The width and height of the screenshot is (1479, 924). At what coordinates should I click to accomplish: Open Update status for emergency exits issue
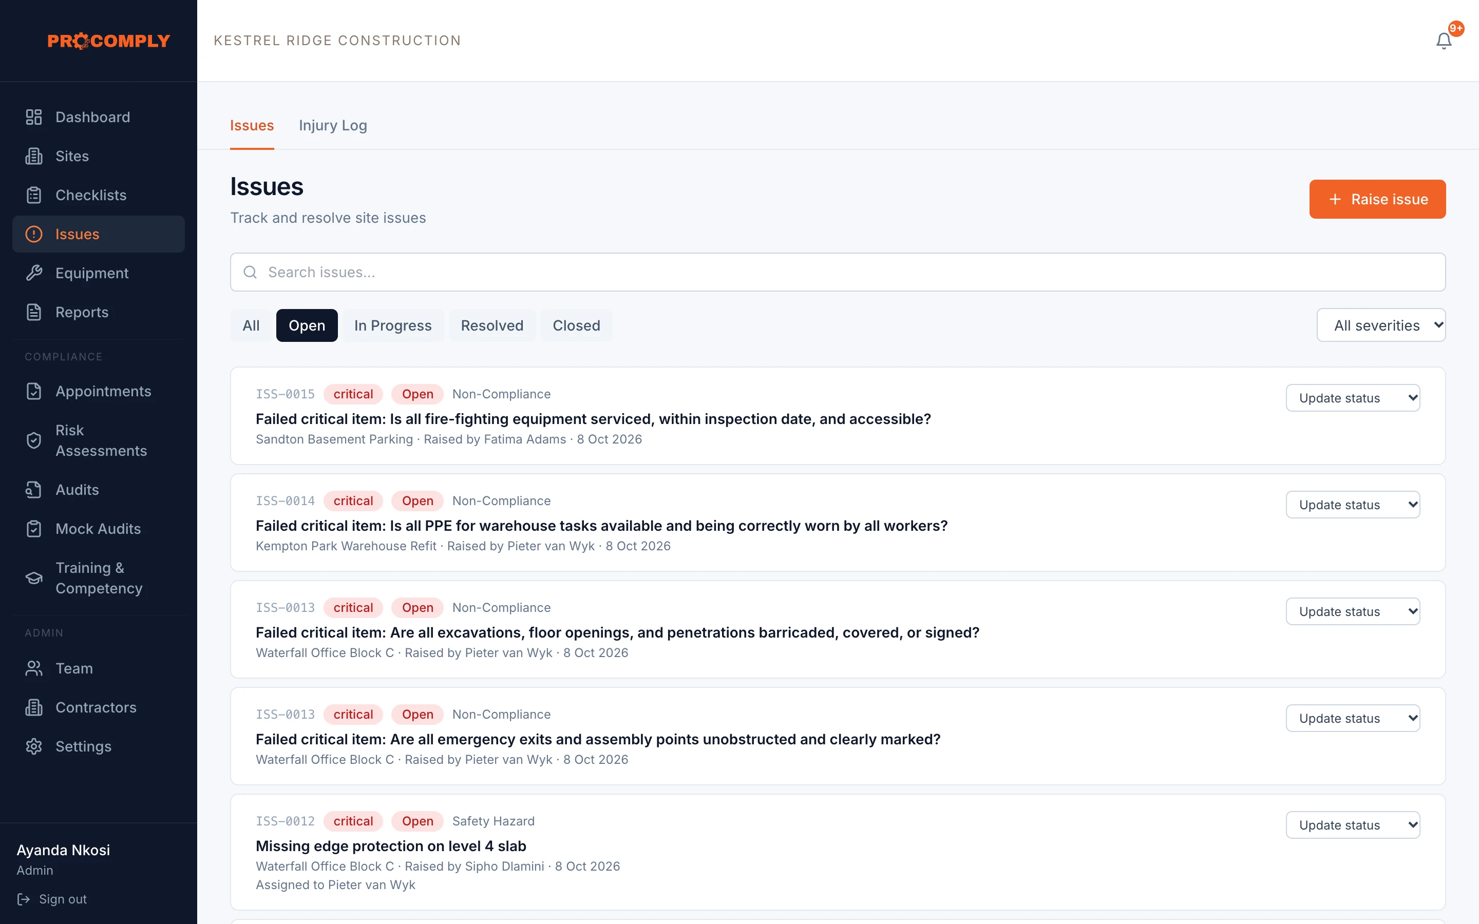(x=1353, y=718)
